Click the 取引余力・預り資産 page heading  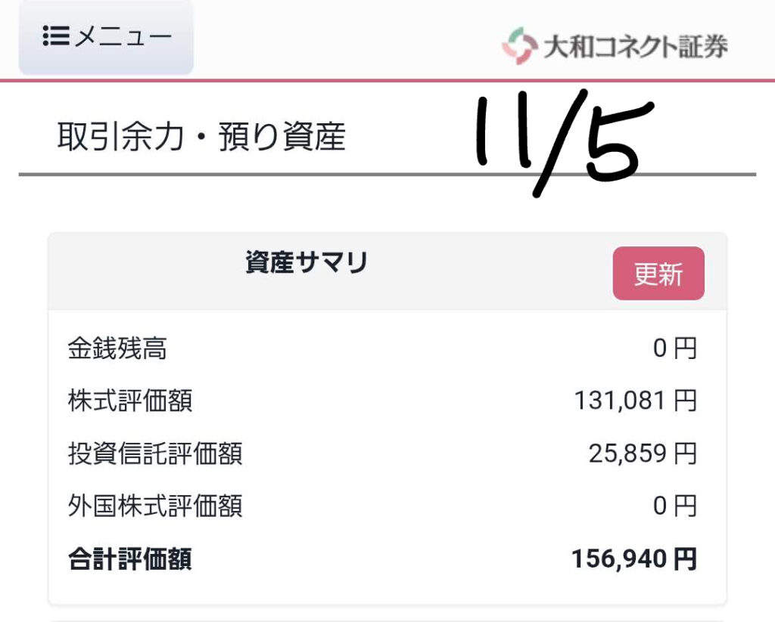point(201,138)
